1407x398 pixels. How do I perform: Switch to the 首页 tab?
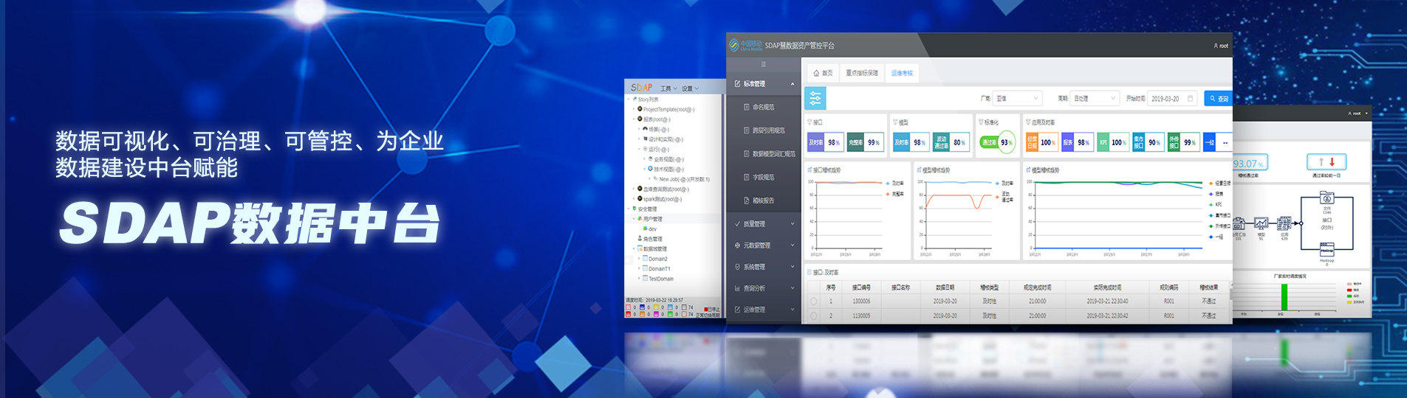coord(823,73)
